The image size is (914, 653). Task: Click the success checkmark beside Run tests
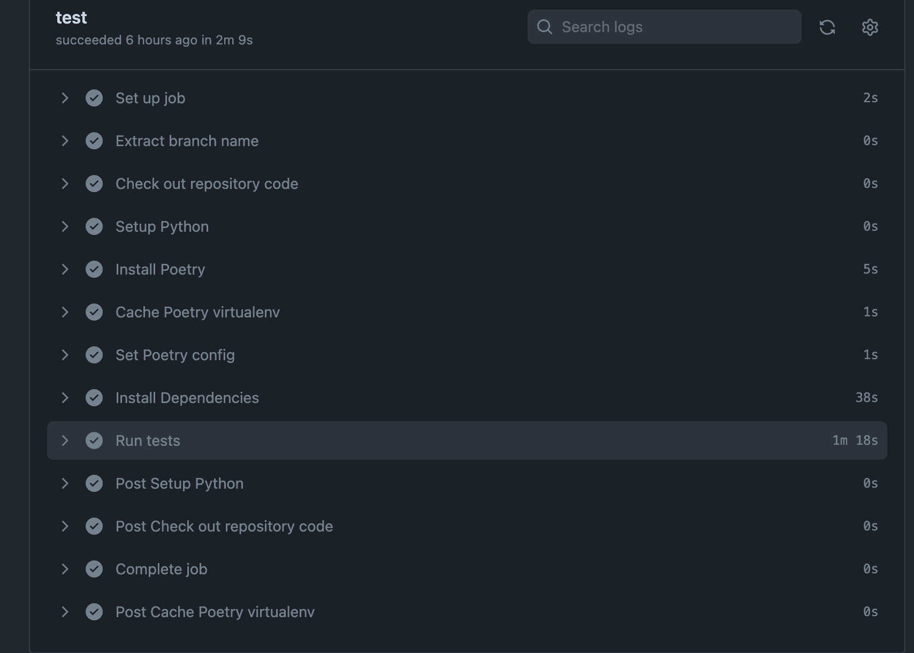click(x=94, y=441)
